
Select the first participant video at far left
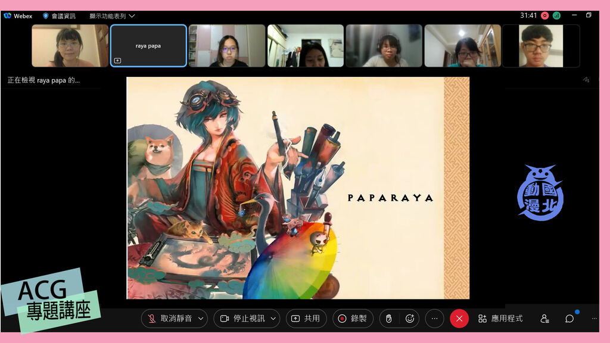70,45
